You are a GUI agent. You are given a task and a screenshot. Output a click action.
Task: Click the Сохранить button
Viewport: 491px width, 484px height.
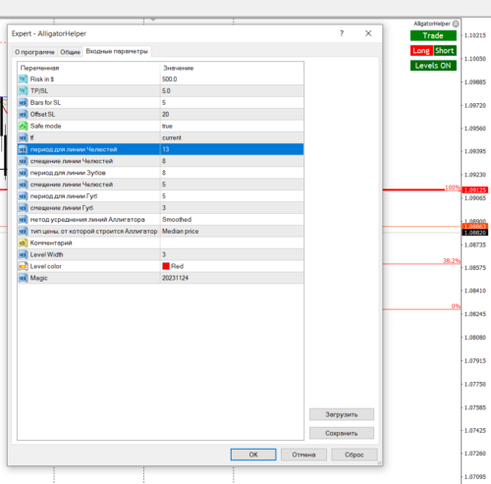click(342, 433)
